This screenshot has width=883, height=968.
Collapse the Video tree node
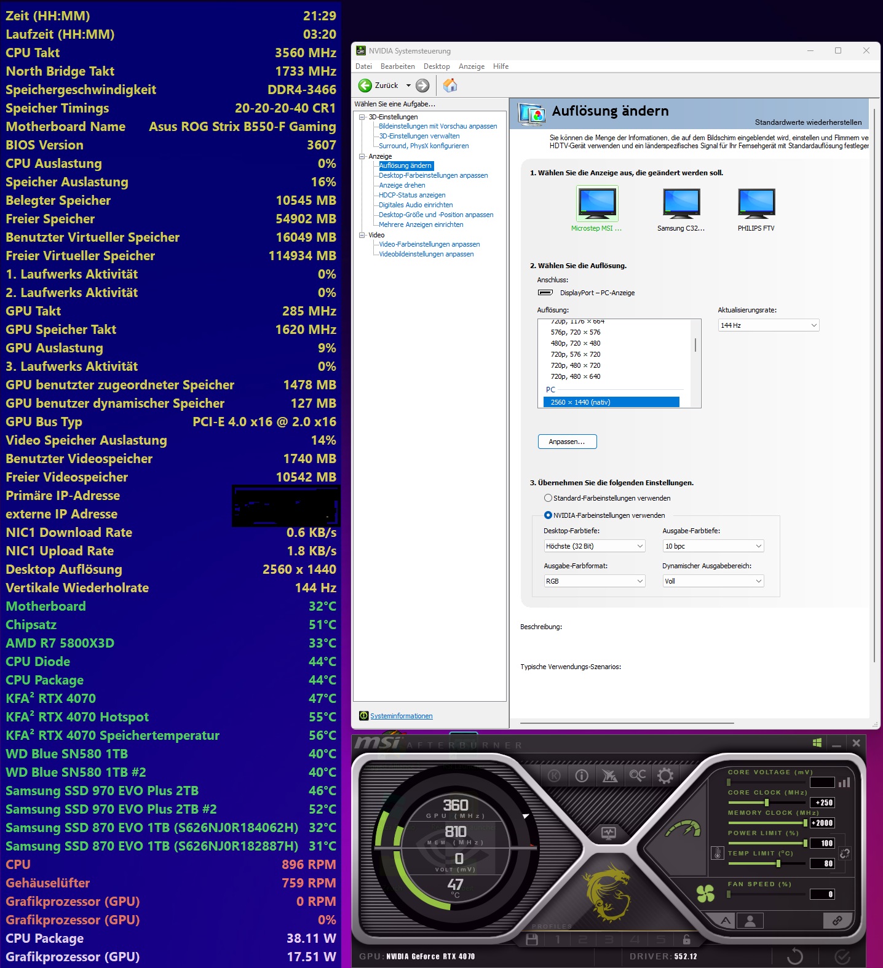pos(362,235)
